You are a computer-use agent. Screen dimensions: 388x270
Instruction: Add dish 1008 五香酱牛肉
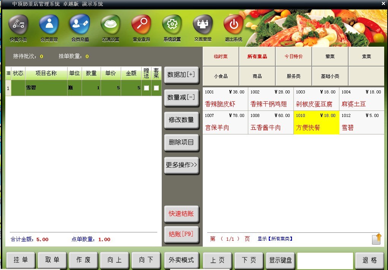271,123
